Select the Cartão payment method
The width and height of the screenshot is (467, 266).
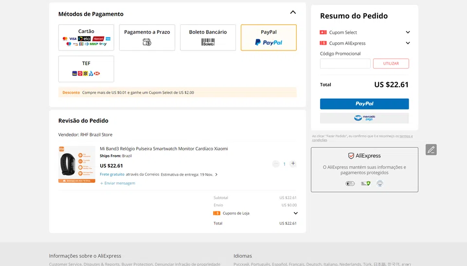[x=86, y=37]
